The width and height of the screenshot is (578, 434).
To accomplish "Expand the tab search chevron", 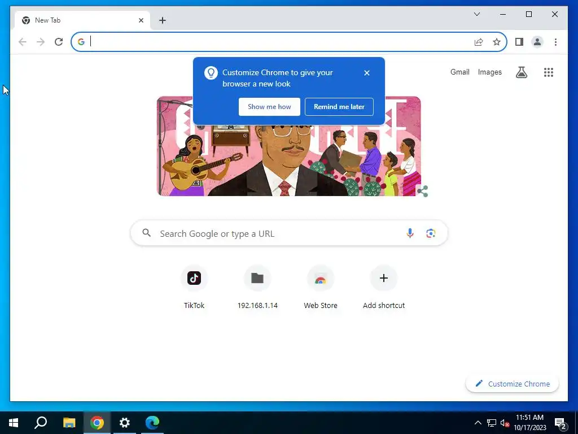I will click(x=476, y=14).
